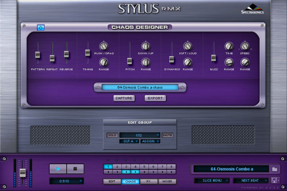Click the Dynamics Range knob

pos(188,62)
